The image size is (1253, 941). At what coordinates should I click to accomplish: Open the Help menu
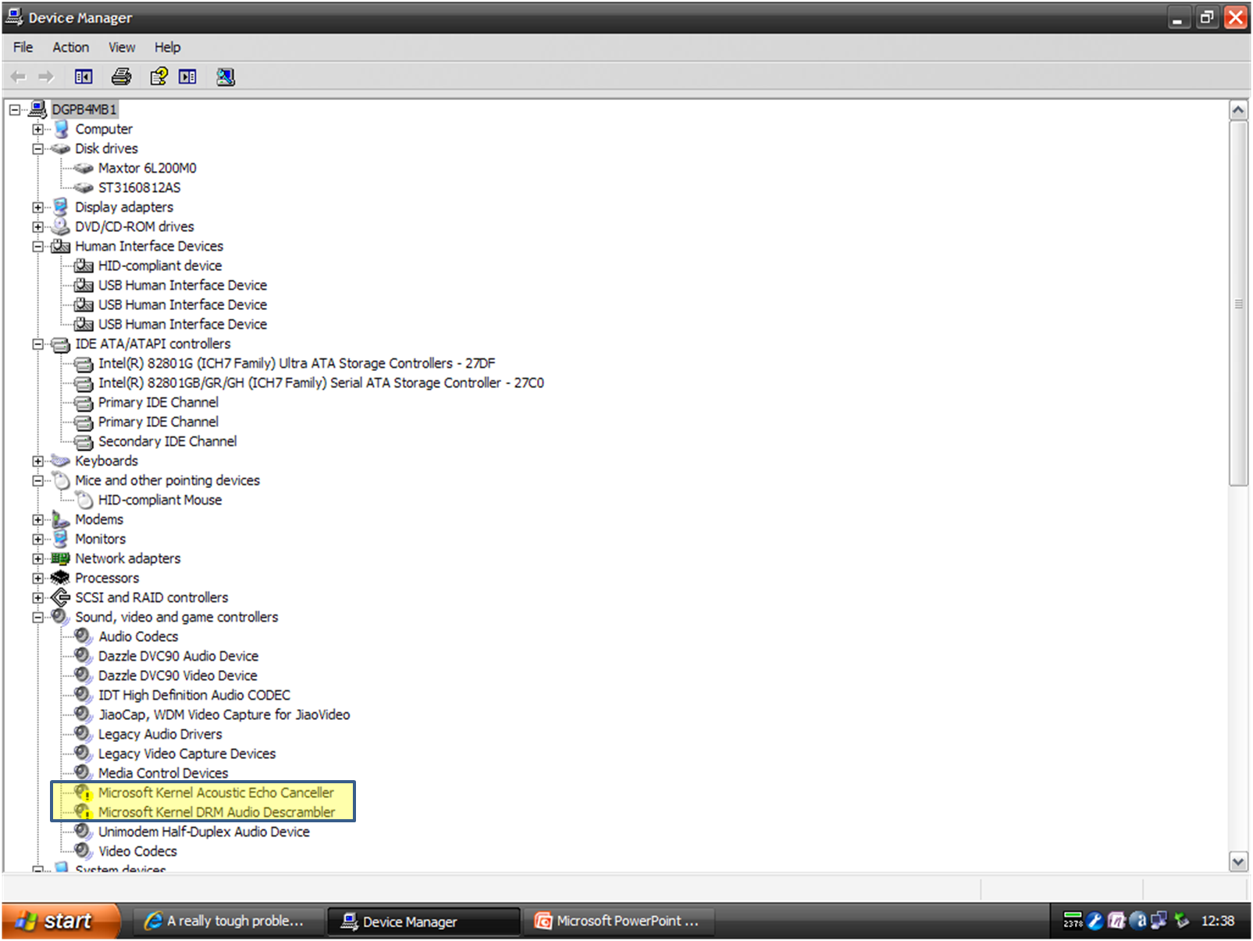[x=167, y=47]
